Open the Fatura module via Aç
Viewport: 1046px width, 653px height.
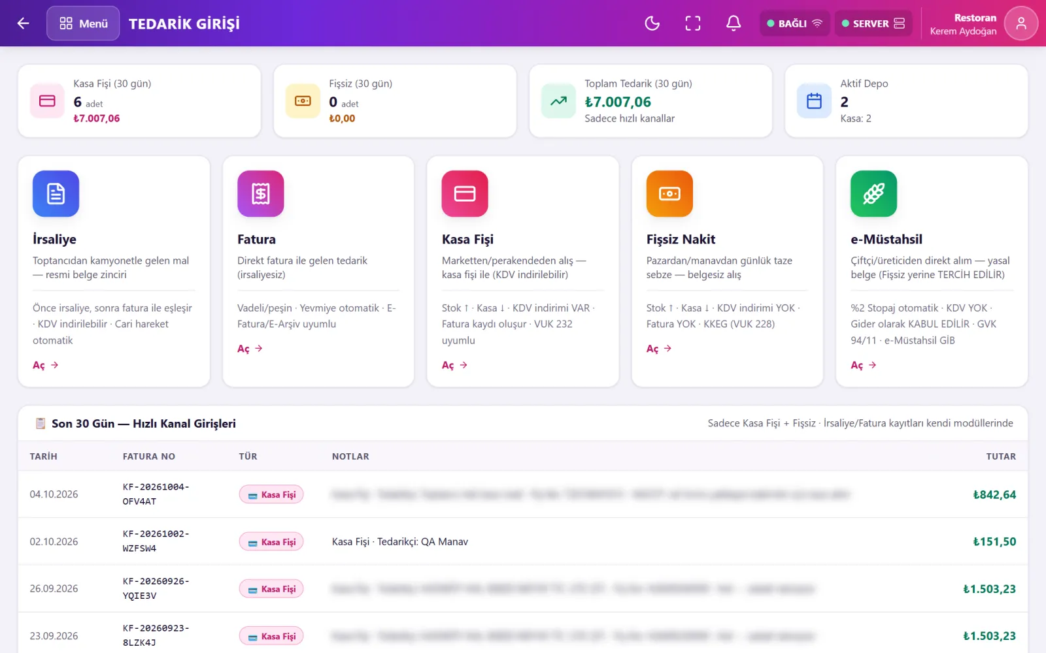point(250,349)
